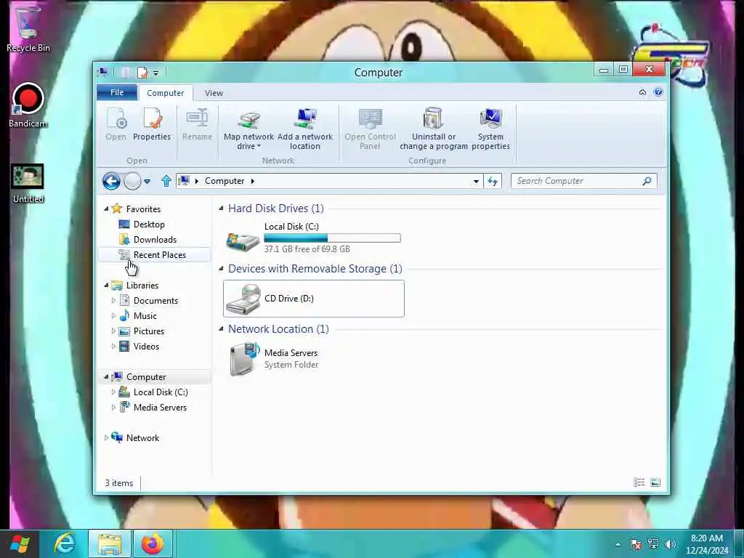
Task: Click quick access Properties toolbar icon
Action: 142,73
